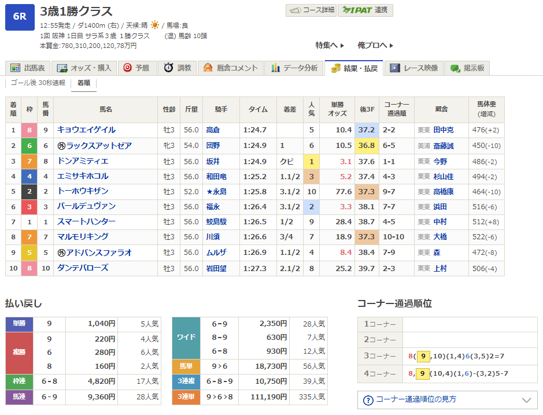Image resolution: width=543 pixels, height=415 pixels.
Task: Open the 出馬表 tab
Action: pyautogui.click(x=28, y=68)
